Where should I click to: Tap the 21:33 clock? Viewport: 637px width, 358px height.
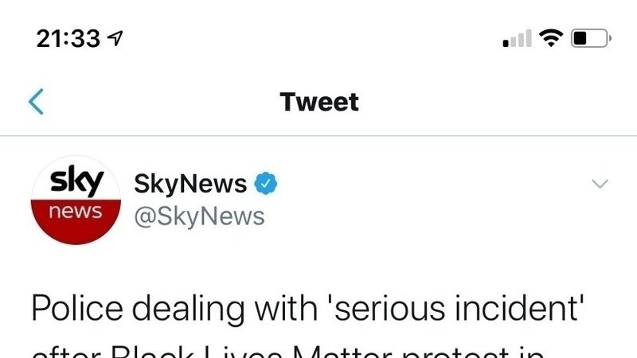tap(68, 38)
